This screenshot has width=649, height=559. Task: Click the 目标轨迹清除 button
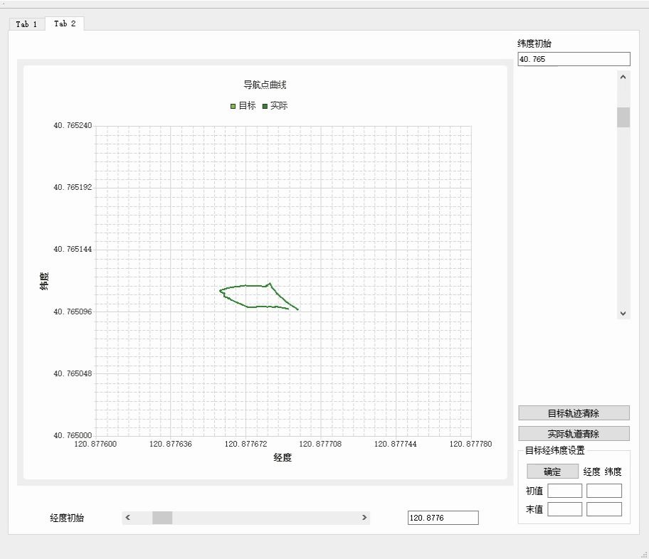(574, 412)
